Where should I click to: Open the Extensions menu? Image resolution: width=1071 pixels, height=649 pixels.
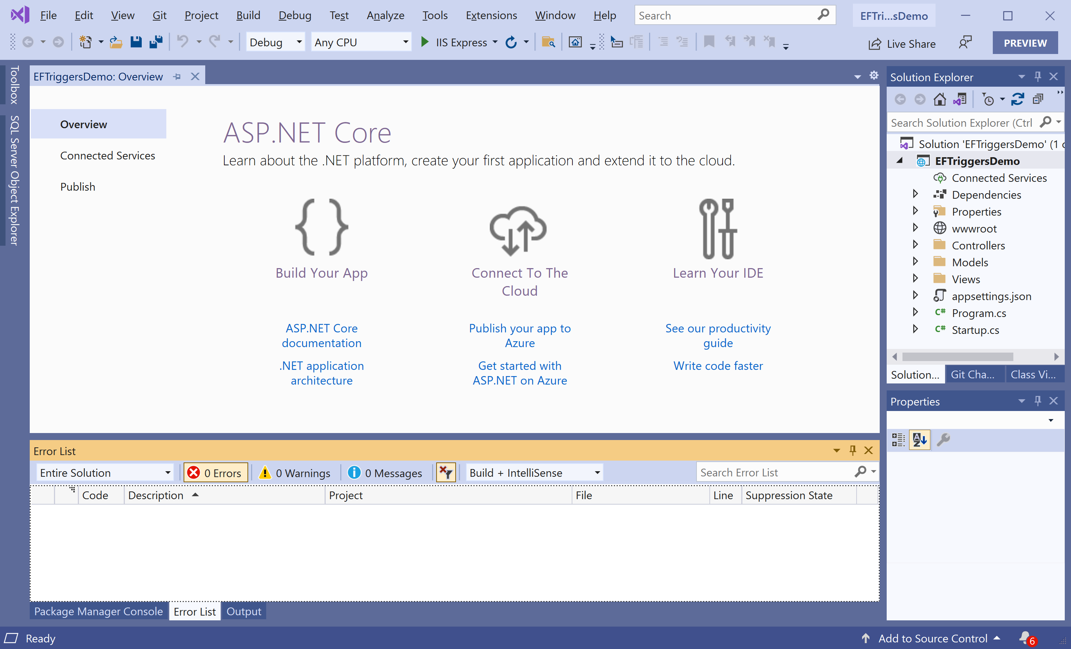pos(491,16)
